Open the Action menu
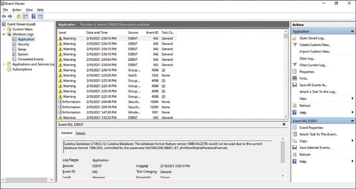Screen dimensions: 356x189 [x=17, y=10]
